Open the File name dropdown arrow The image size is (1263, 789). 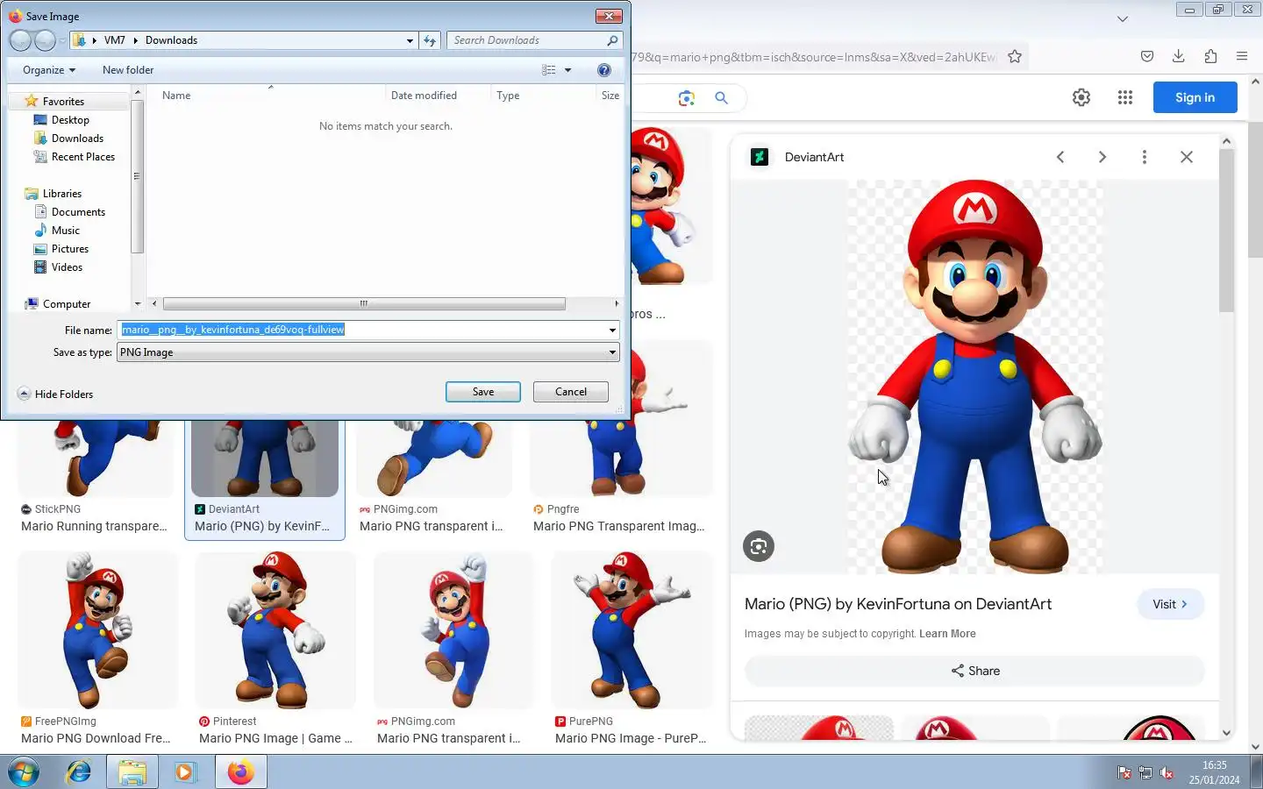[x=612, y=331]
